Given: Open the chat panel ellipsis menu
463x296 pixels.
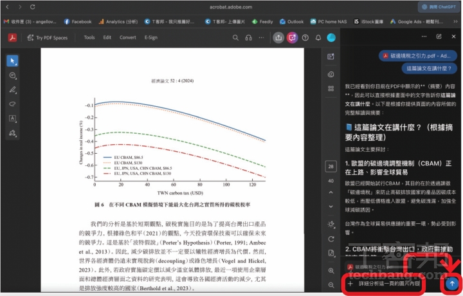Looking at the screenshot, I should tap(424, 36).
